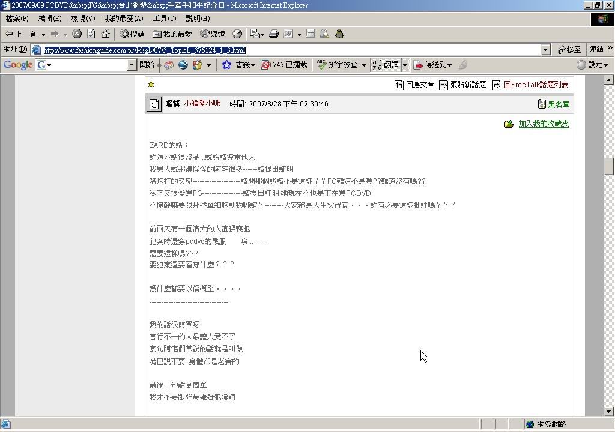Open the 工具 (Tools) menu
This screenshot has width=615, height=432.
[x=164, y=19]
